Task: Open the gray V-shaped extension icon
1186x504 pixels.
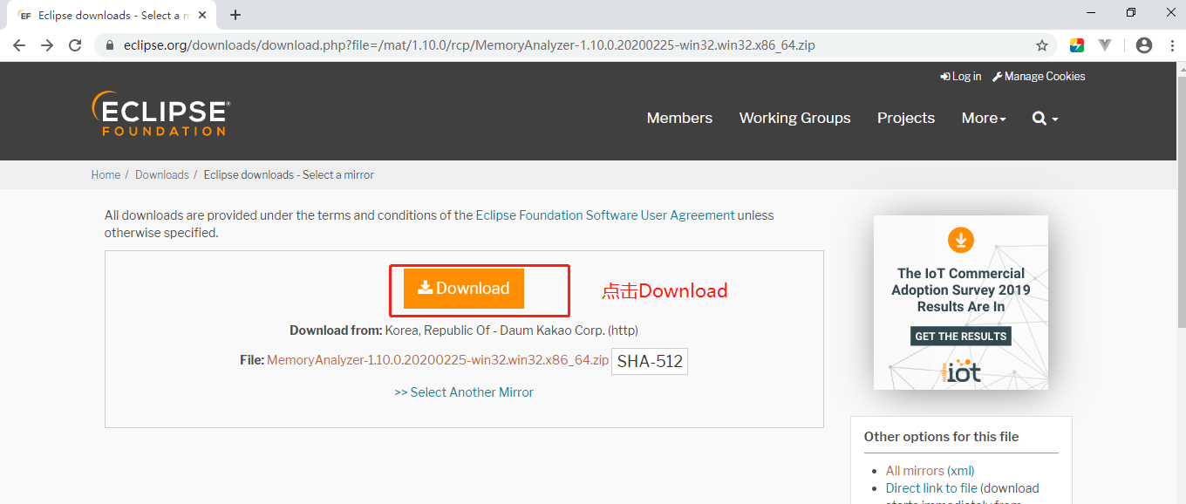Action: coord(1105,45)
